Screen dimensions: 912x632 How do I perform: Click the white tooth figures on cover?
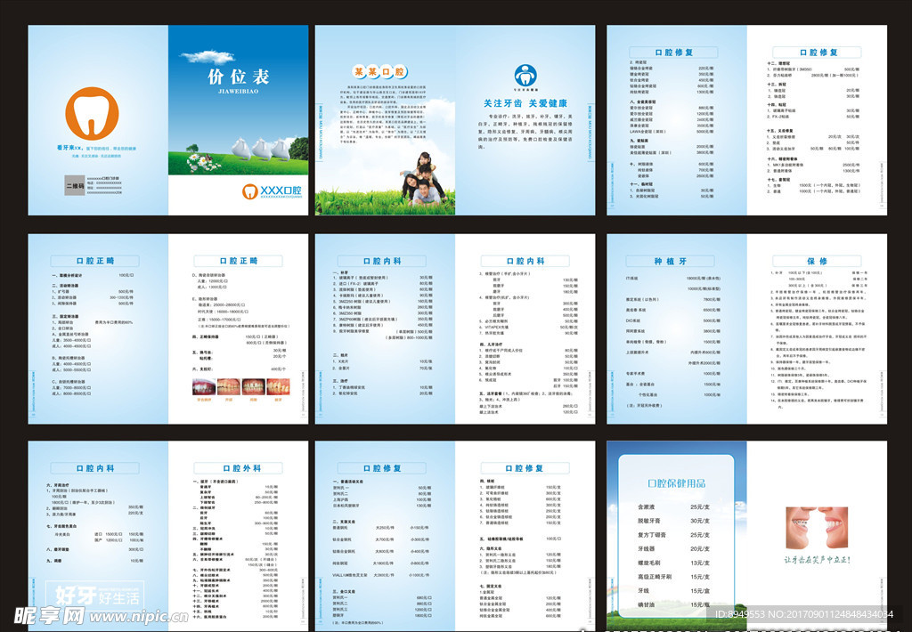pyautogui.click(x=260, y=149)
